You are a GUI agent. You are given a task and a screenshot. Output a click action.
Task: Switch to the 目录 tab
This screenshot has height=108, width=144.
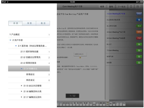tap(15, 23)
